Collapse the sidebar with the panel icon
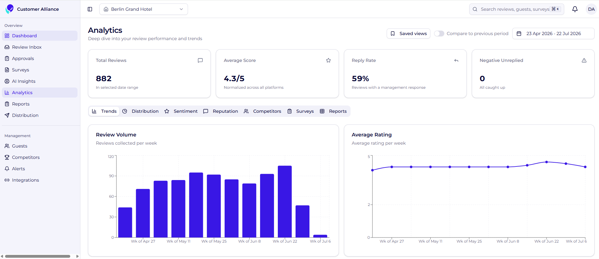Image resolution: width=599 pixels, height=259 pixels. click(90, 9)
